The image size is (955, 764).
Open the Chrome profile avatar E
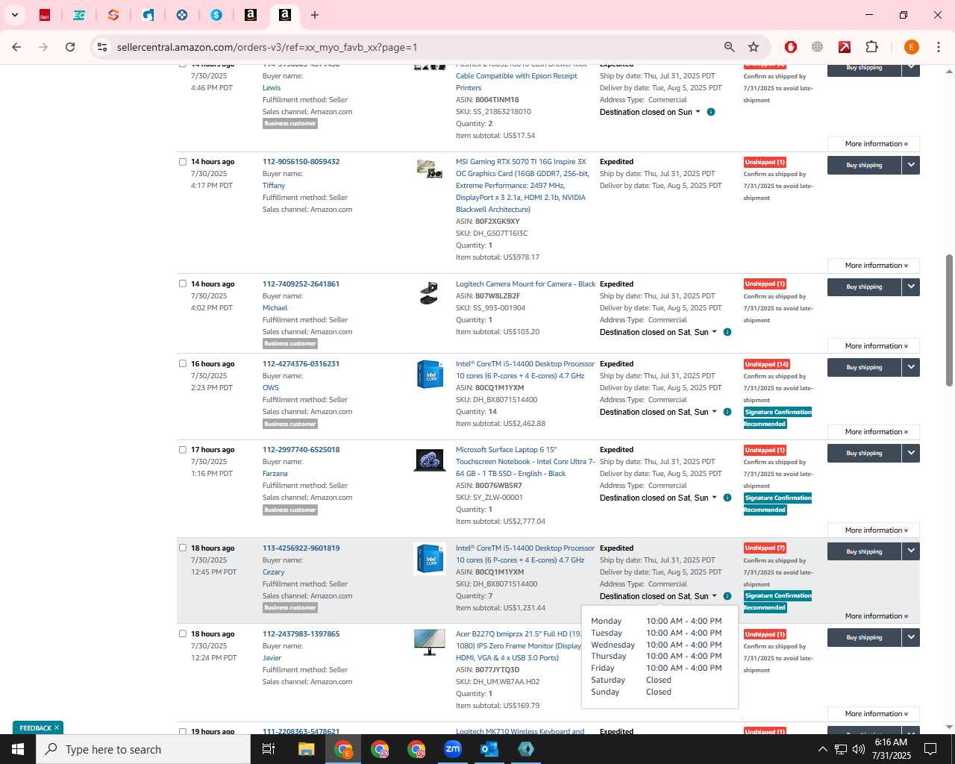click(911, 47)
